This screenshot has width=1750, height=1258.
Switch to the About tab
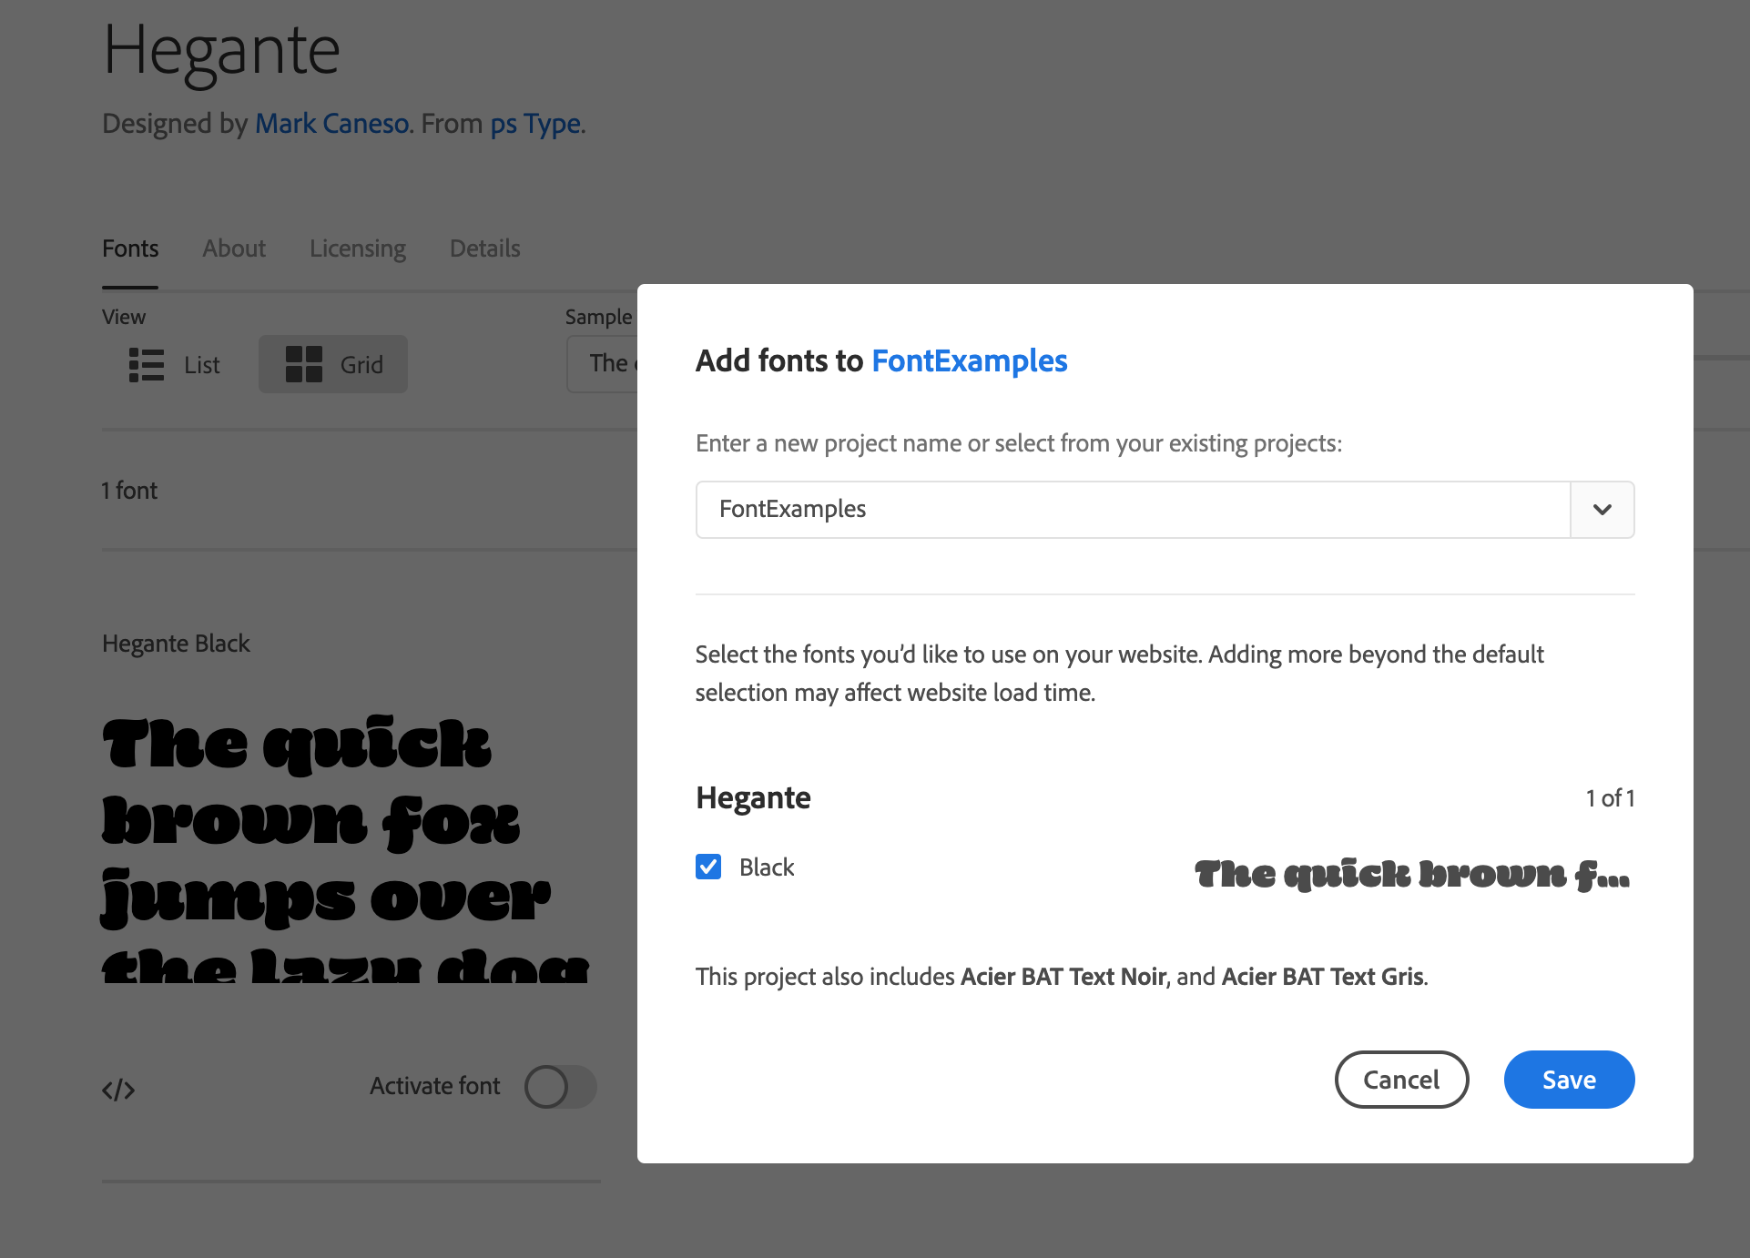[233, 248]
